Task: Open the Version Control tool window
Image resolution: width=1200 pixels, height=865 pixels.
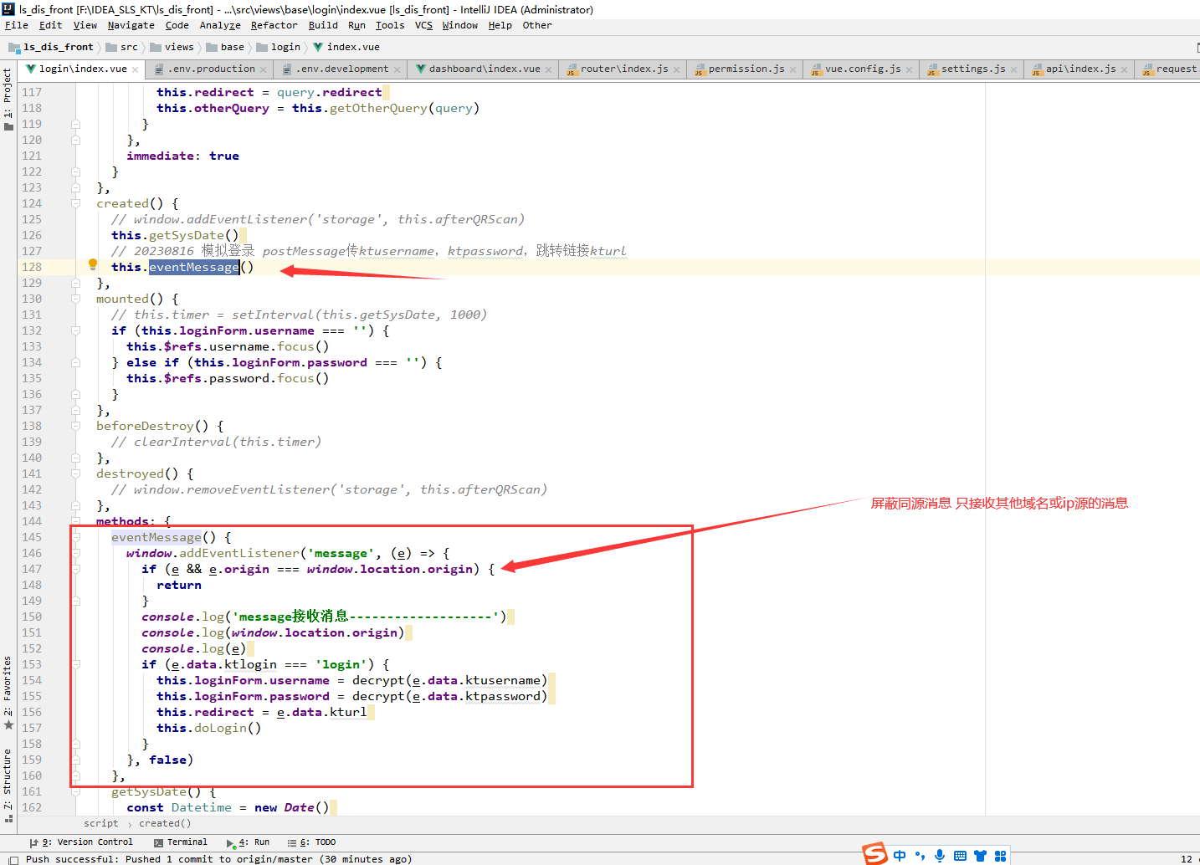Action: [81, 842]
